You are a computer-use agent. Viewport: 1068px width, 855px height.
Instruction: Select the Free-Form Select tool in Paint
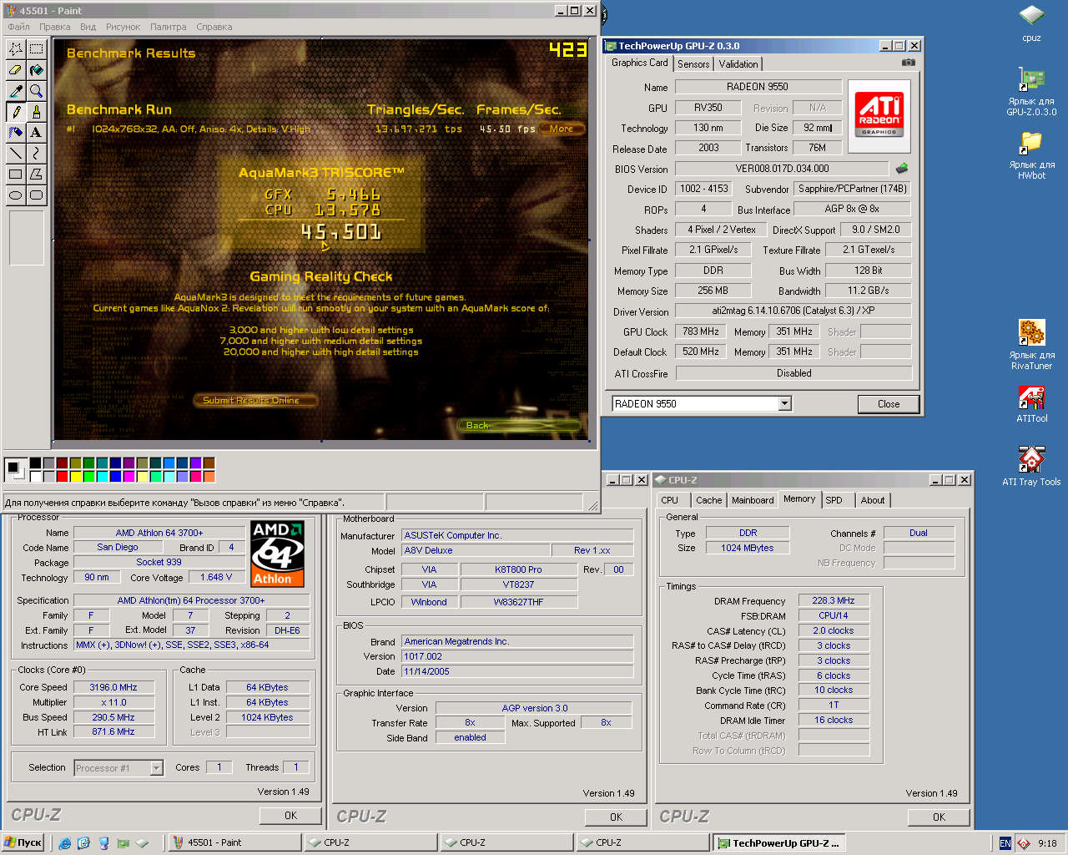coord(15,49)
